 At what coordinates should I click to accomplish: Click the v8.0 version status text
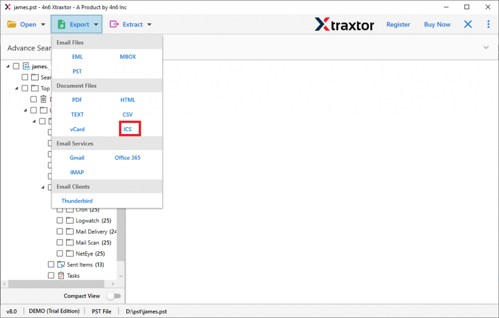pyautogui.click(x=12, y=311)
